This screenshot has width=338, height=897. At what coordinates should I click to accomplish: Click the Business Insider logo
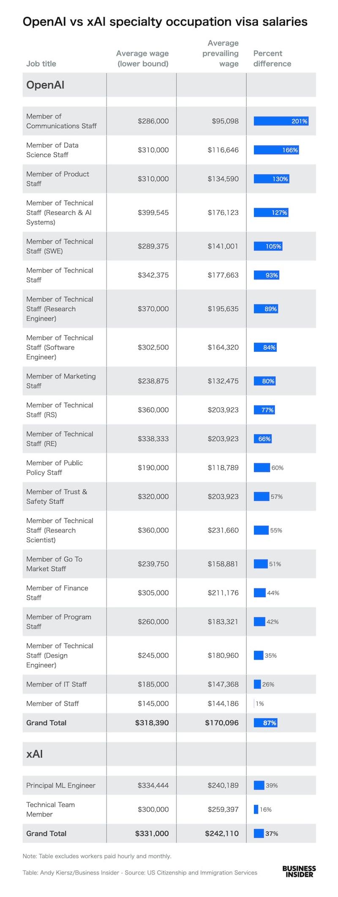pos(299,871)
